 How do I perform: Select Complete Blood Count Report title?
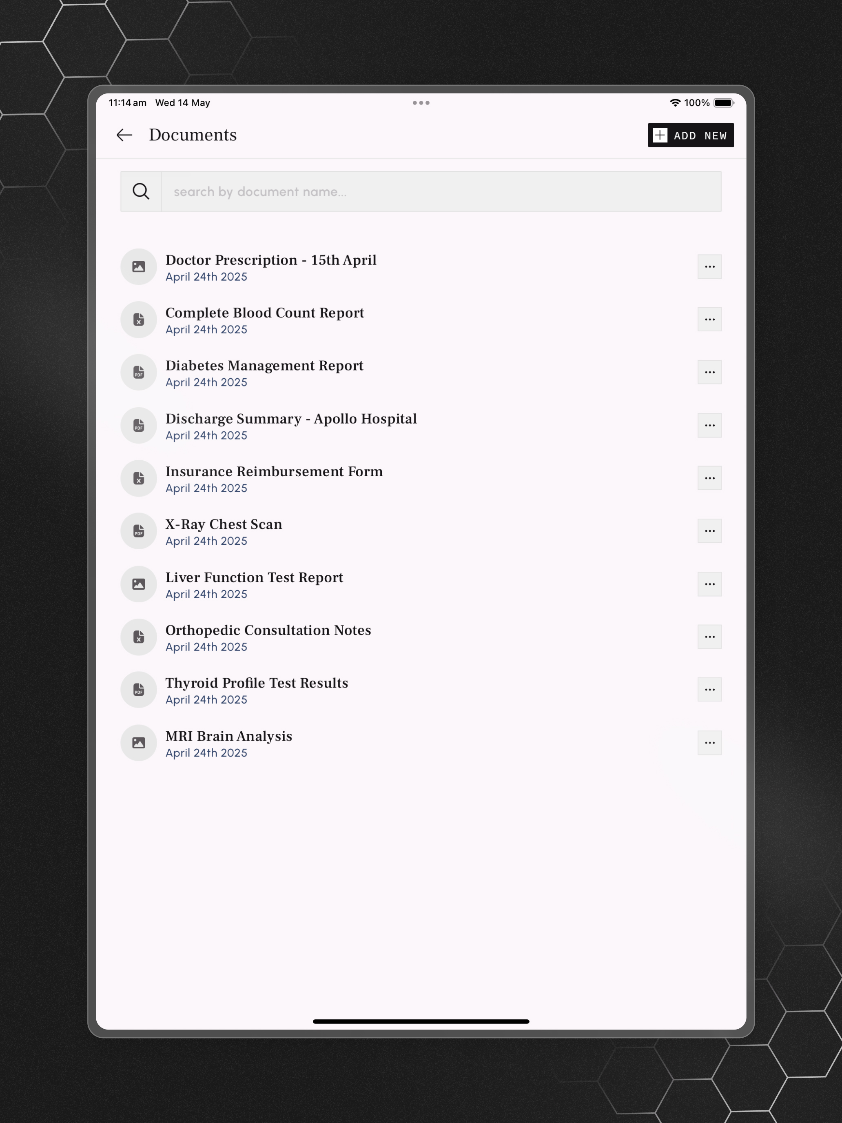pyautogui.click(x=265, y=313)
